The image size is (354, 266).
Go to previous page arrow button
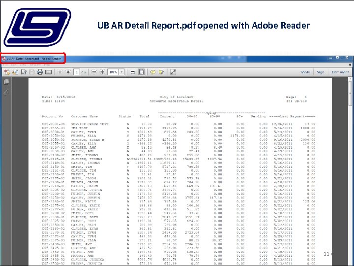click(60, 72)
